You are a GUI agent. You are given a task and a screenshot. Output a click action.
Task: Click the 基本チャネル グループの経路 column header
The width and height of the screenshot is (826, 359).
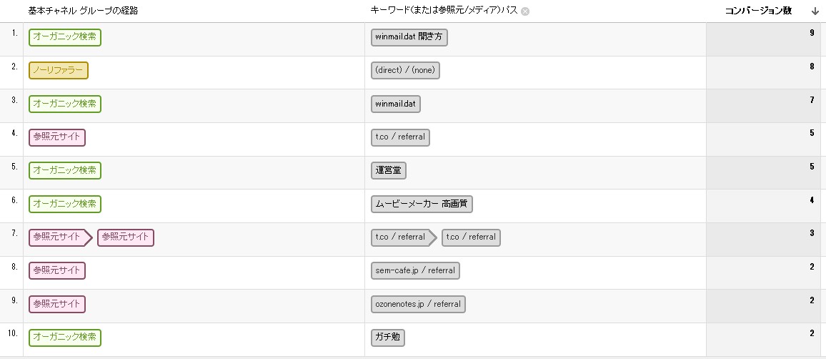click(83, 11)
